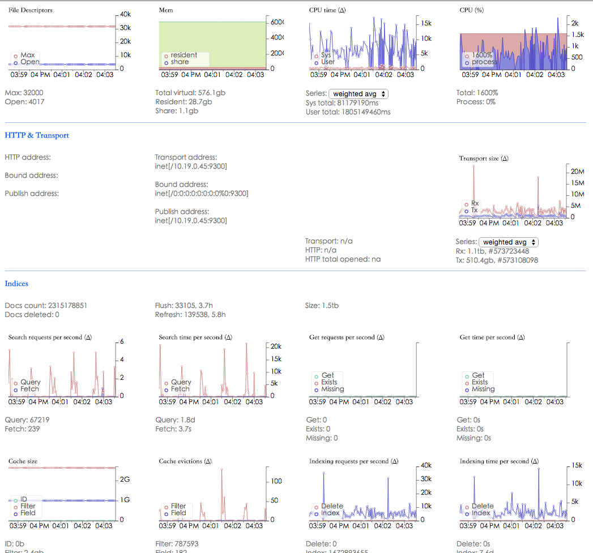Click the Exists legend marker in Get requests chart
Screen dimensions: 593x553
click(315, 383)
